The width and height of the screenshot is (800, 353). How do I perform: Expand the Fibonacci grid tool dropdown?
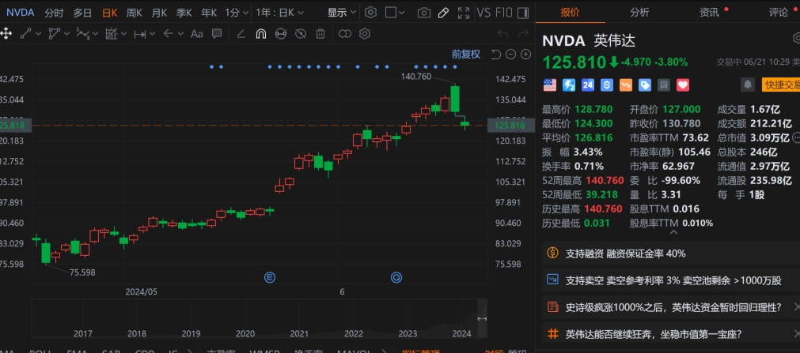tap(124, 34)
